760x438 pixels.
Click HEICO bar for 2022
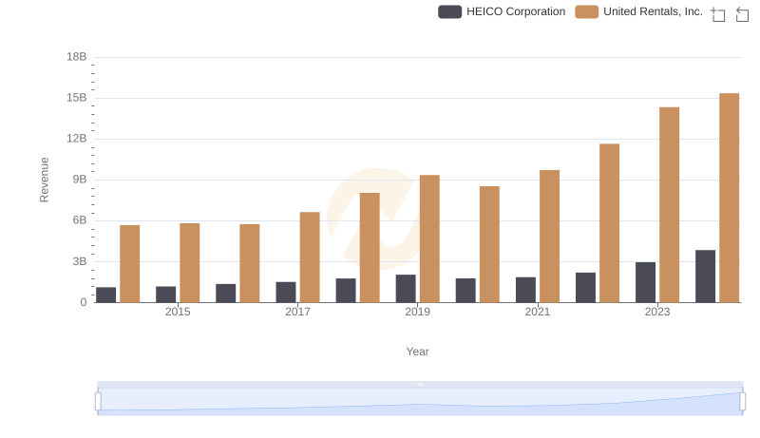click(x=585, y=288)
